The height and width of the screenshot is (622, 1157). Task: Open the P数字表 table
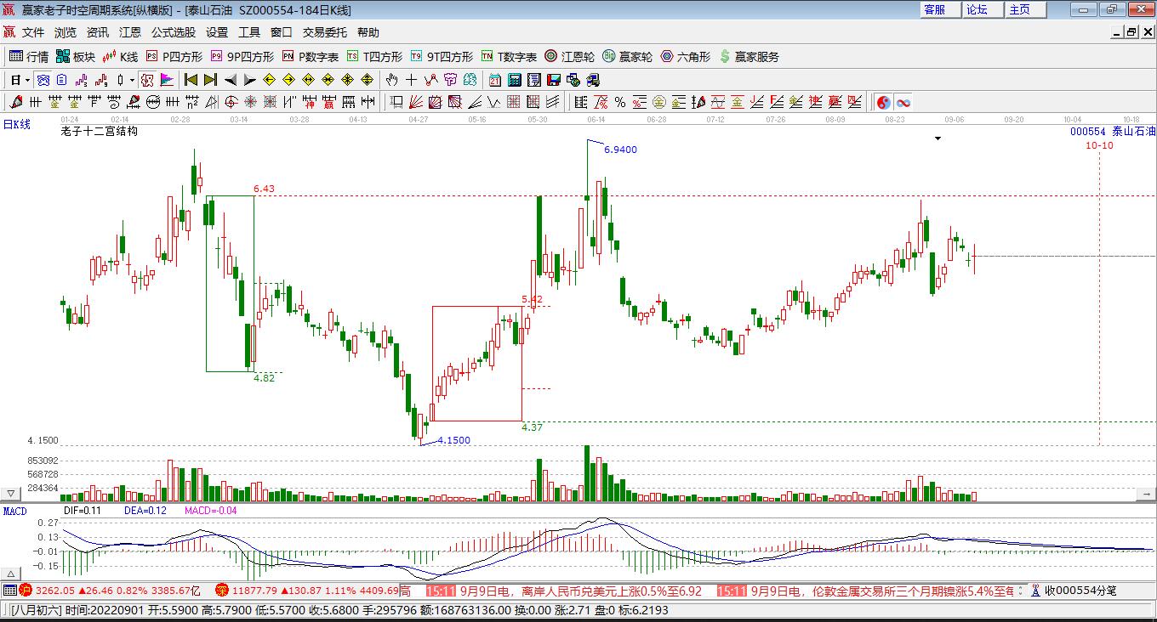[x=311, y=57]
